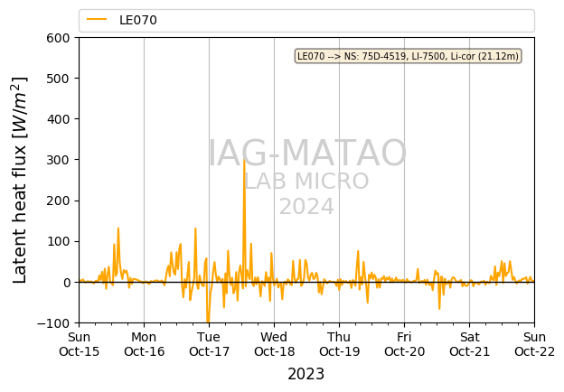Screen dimensions: 564x392
Task: Click the LE070 sensor annotation box
Action: point(408,56)
